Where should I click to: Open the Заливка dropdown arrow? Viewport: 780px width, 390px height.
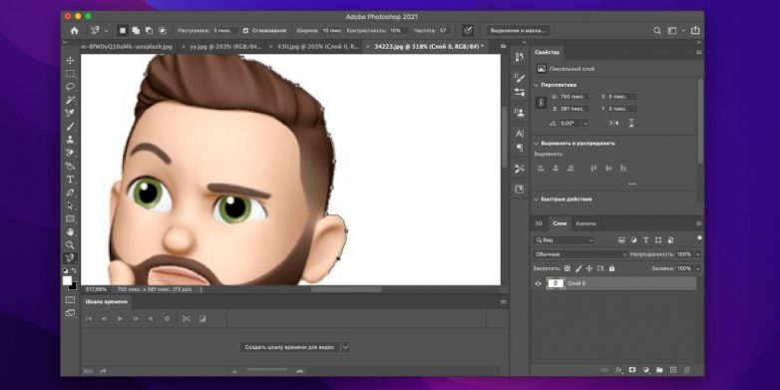[698, 268]
